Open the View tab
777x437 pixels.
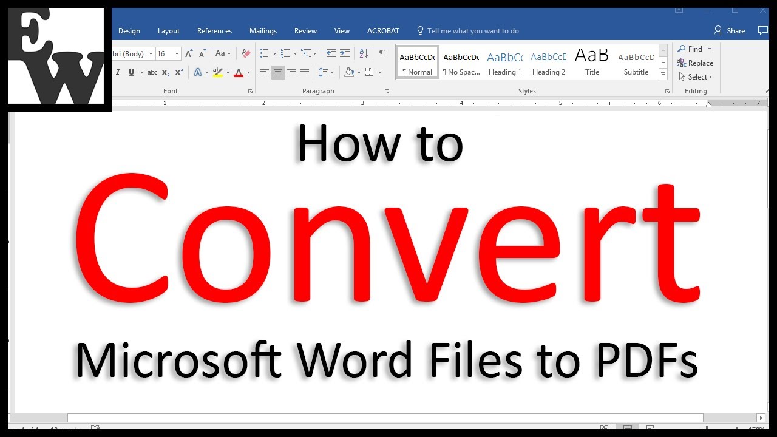tap(342, 31)
